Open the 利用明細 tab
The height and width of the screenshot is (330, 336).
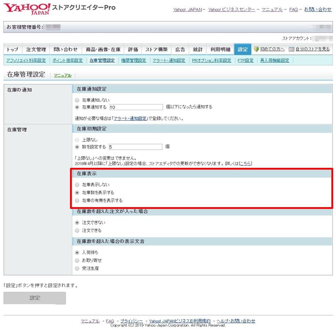220,49
